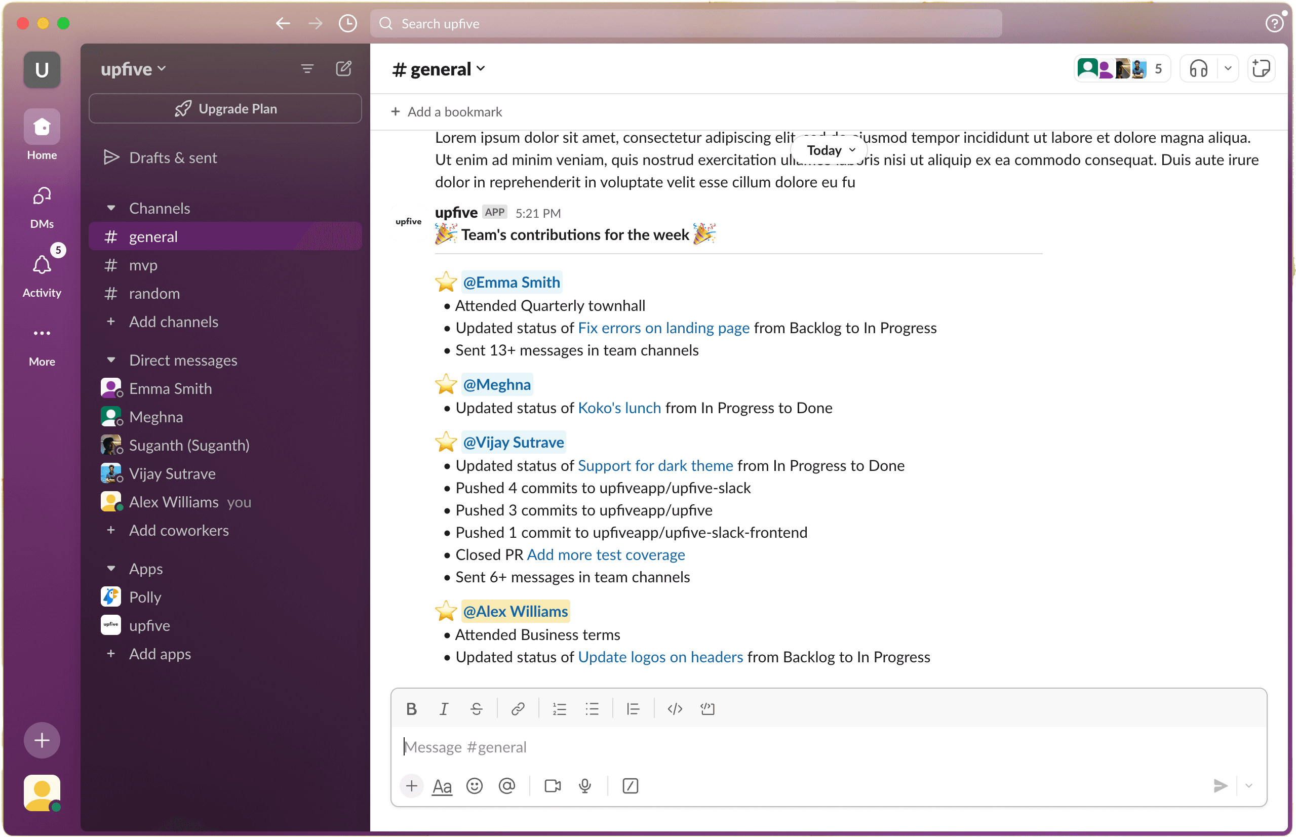Open More options in sidebar
This screenshot has height=837, width=1296.
[x=42, y=346]
